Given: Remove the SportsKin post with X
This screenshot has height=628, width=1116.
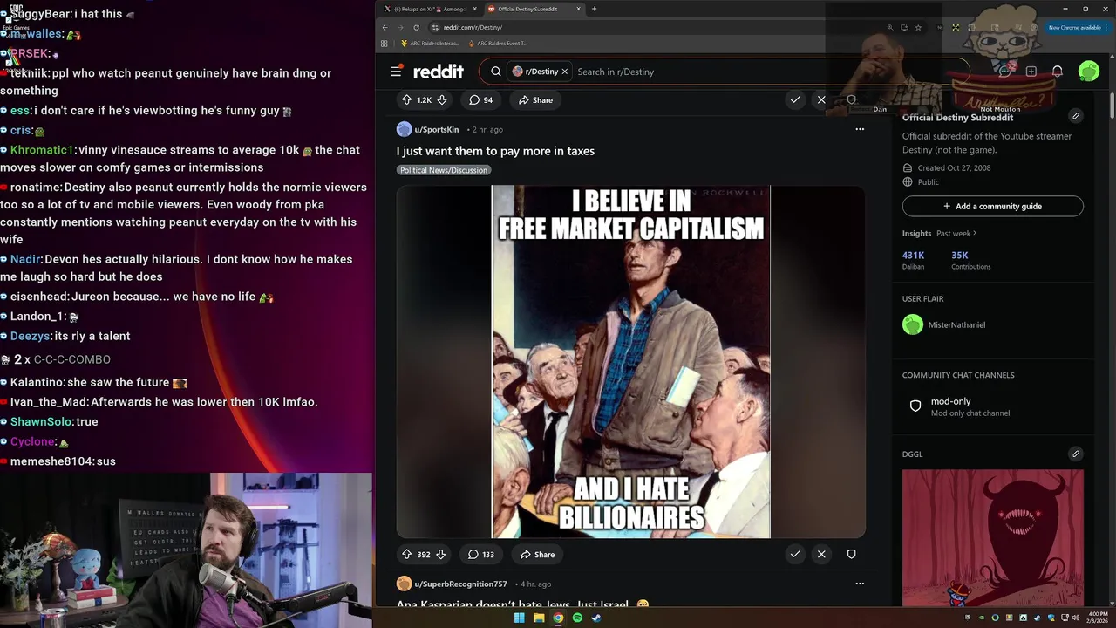Looking at the screenshot, I should coord(821,554).
